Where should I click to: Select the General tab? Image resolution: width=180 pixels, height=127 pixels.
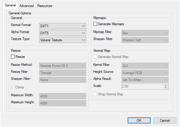tap(10, 6)
